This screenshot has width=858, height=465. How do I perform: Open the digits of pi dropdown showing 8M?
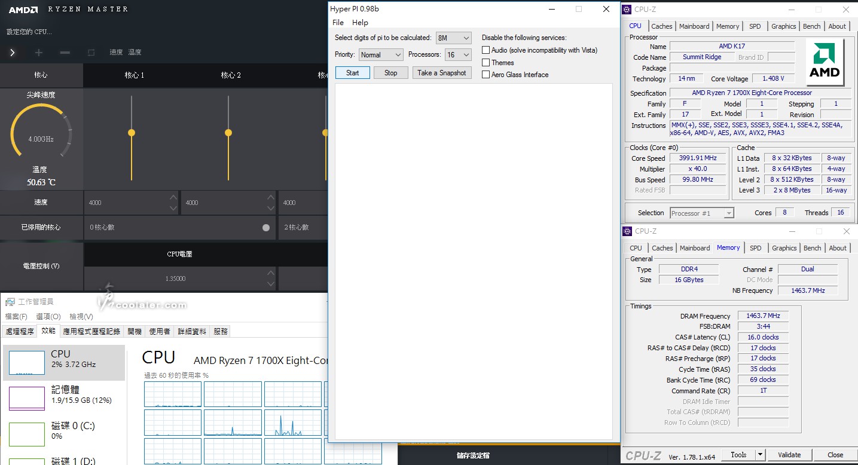(454, 38)
